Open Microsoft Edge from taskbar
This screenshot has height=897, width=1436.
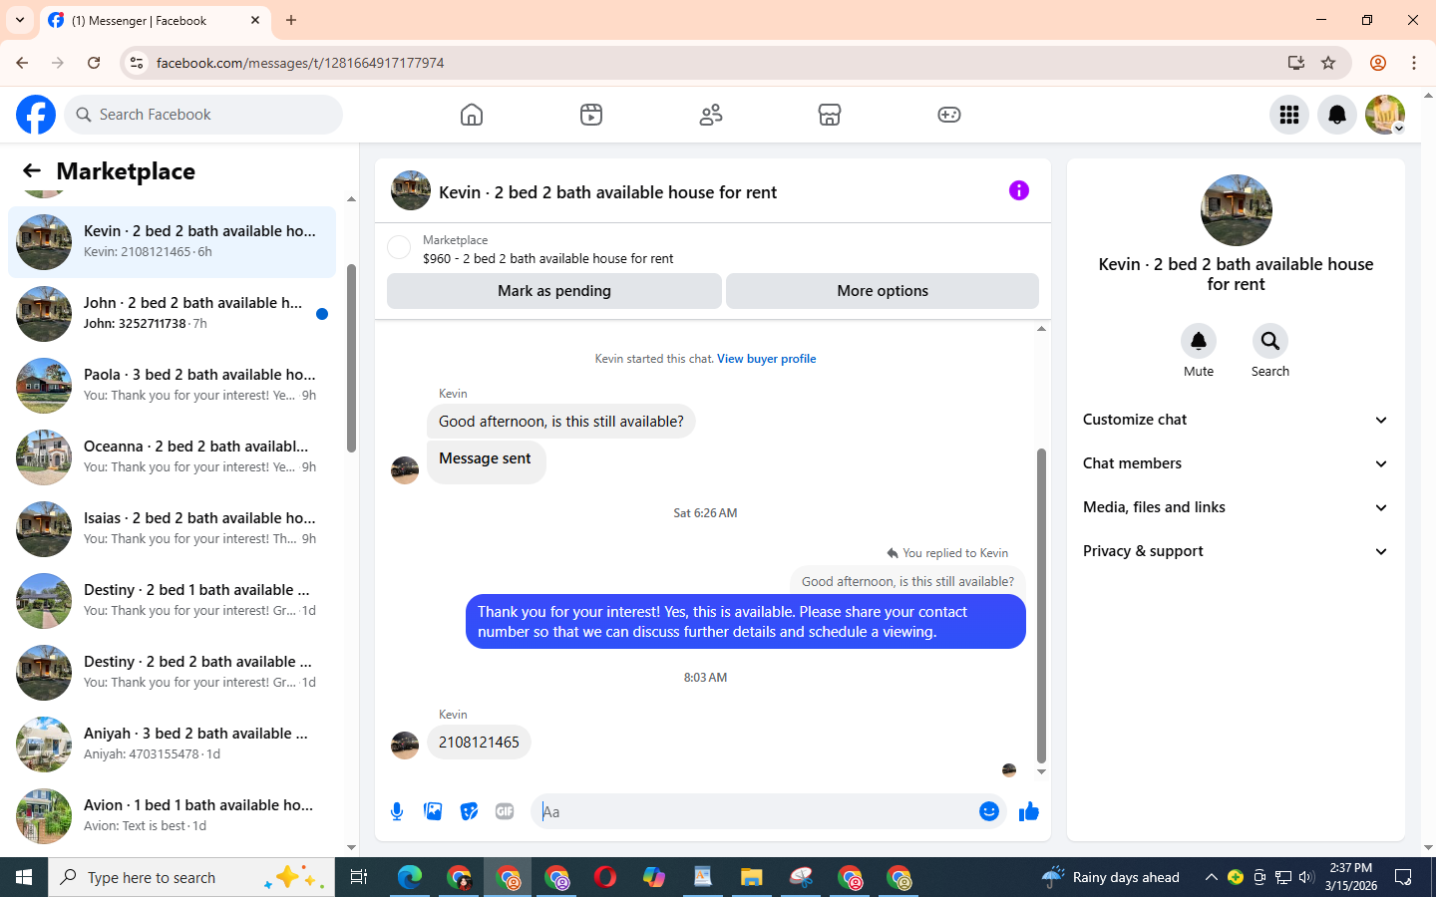(x=410, y=877)
